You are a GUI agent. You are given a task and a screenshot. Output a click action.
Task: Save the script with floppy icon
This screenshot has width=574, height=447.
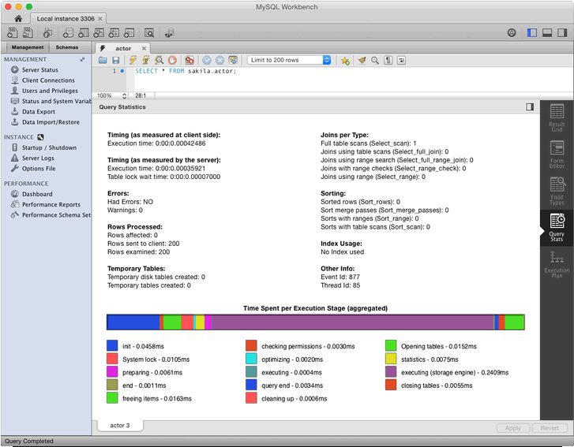[x=116, y=60]
